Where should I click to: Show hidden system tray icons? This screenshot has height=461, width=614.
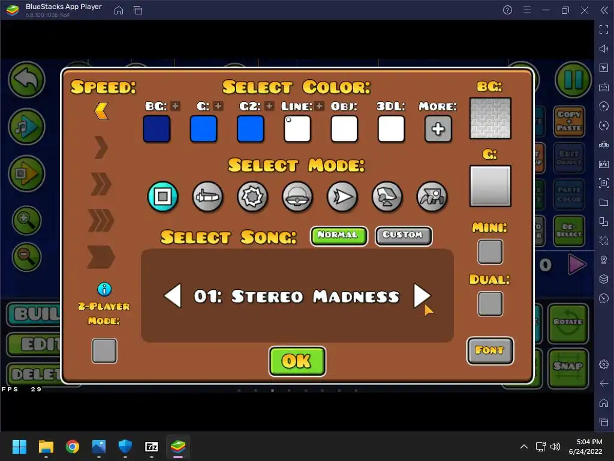(523, 447)
